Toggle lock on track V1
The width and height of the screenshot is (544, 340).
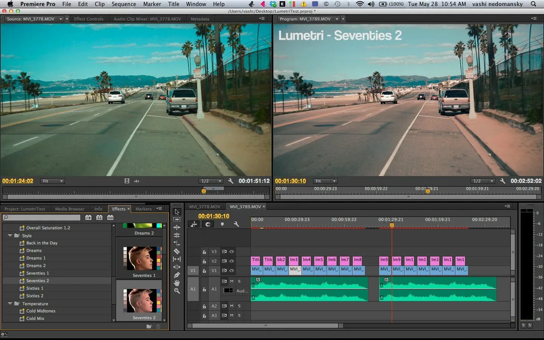(x=204, y=271)
